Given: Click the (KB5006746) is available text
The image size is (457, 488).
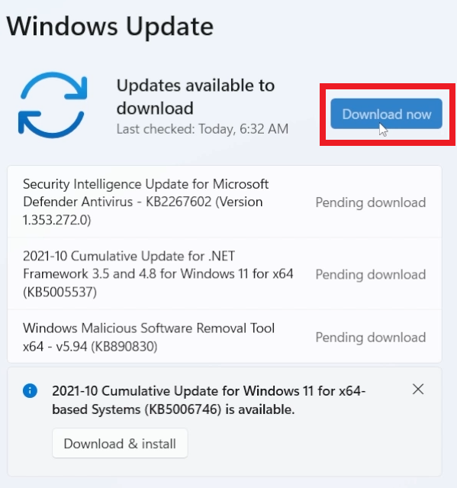Looking at the screenshot, I should (x=220, y=409).
